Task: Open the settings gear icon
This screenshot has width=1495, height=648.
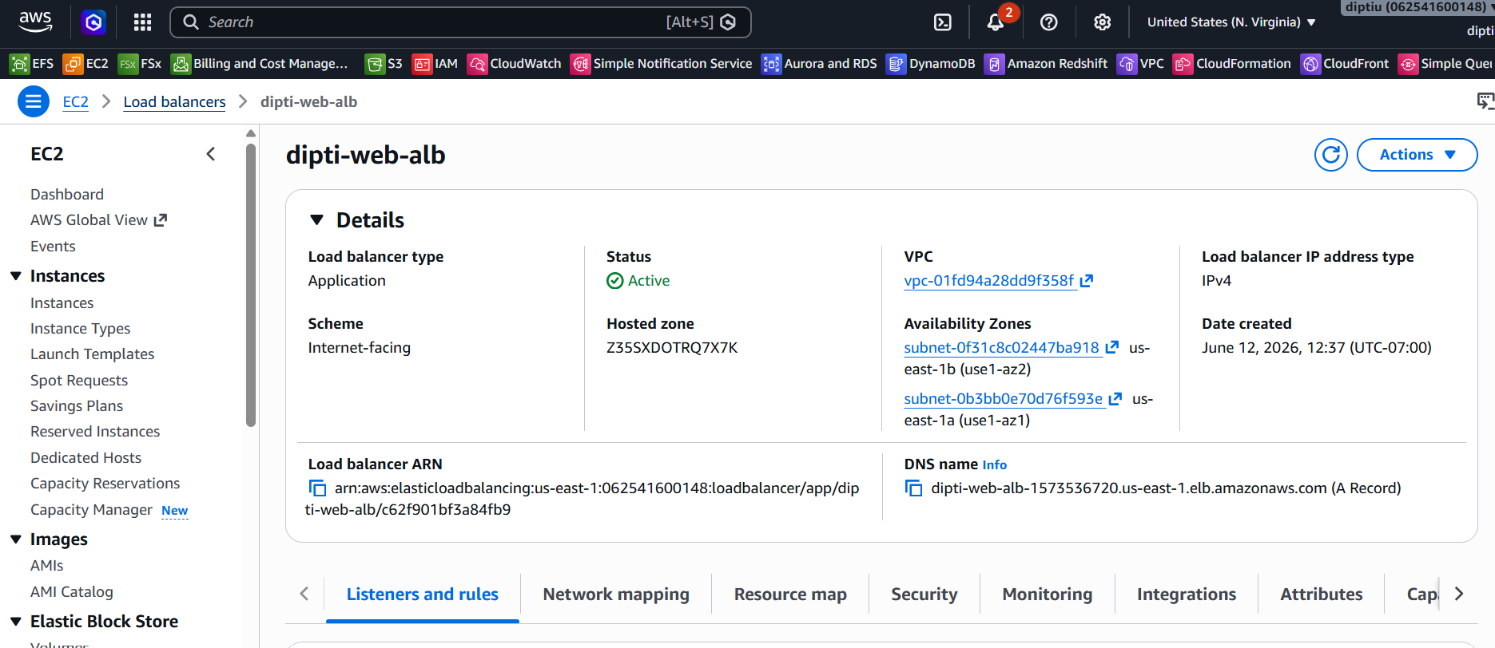Action: click(x=1103, y=22)
